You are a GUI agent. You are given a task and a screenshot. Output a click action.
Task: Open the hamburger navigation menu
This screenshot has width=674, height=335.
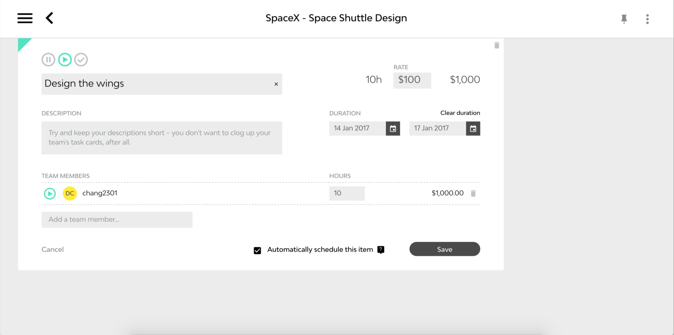click(25, 18)
